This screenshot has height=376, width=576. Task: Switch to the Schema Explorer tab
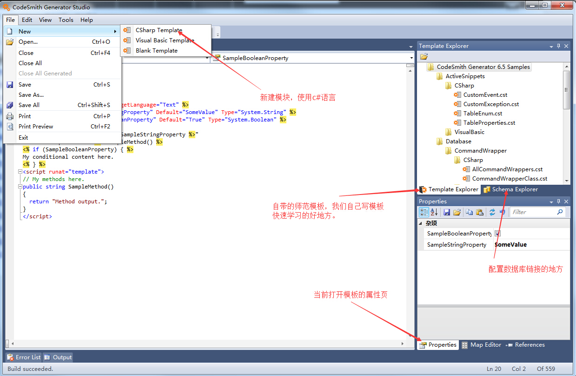point(510,189)
